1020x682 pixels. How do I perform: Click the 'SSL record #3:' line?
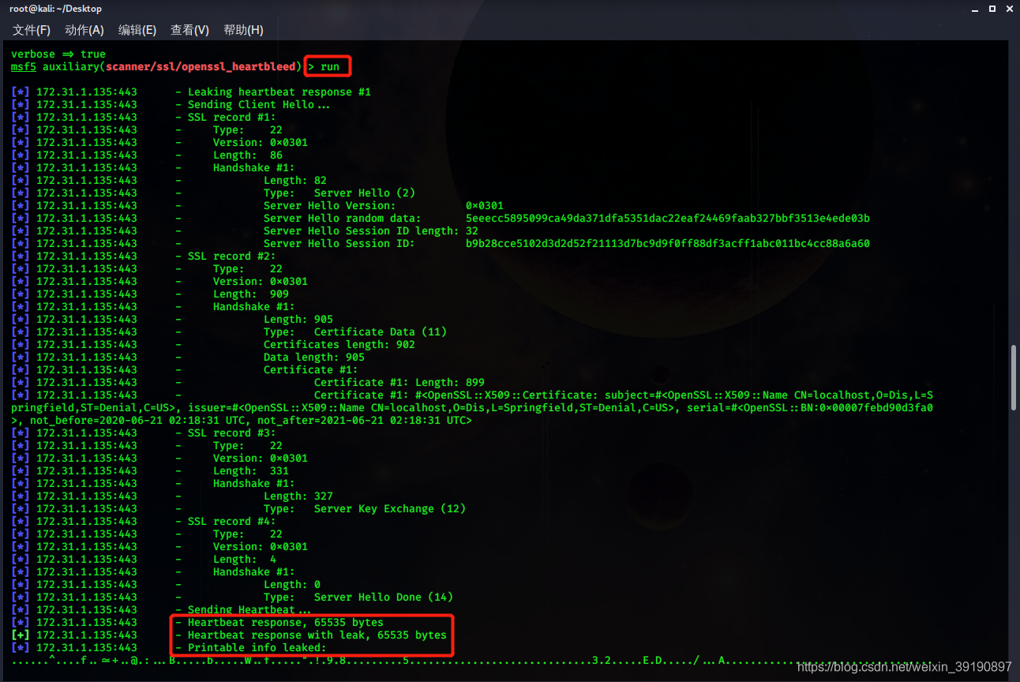(232, 433)
